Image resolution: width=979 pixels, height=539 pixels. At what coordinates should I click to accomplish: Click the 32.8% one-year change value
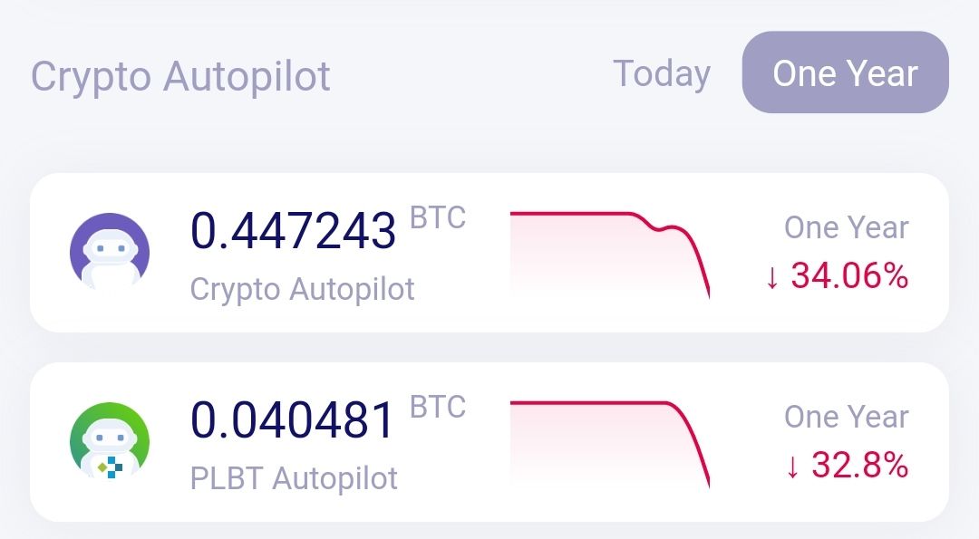859,465
